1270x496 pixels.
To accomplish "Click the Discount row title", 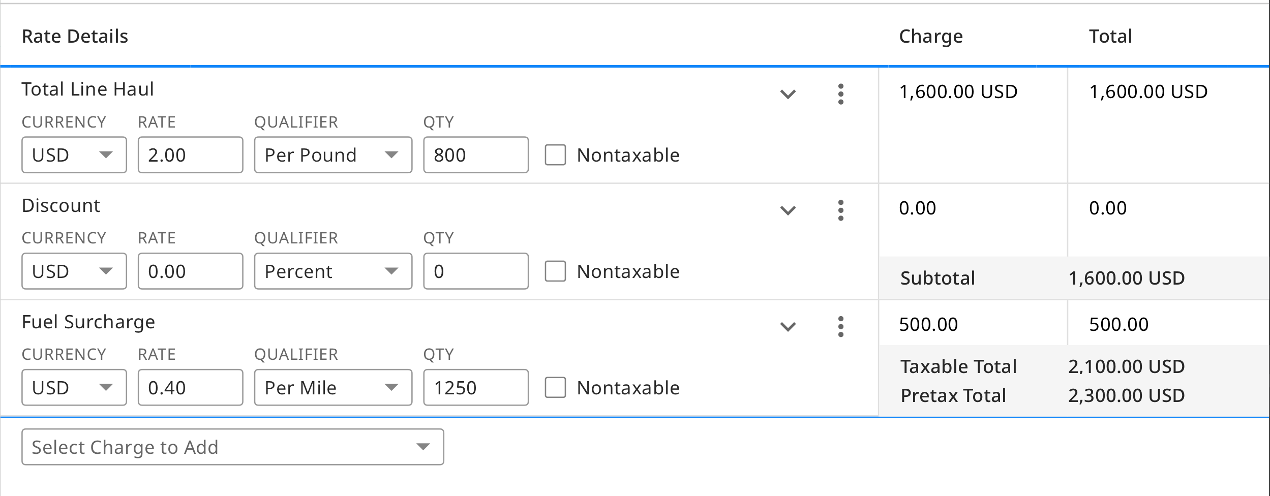I will tap(61, 206).
